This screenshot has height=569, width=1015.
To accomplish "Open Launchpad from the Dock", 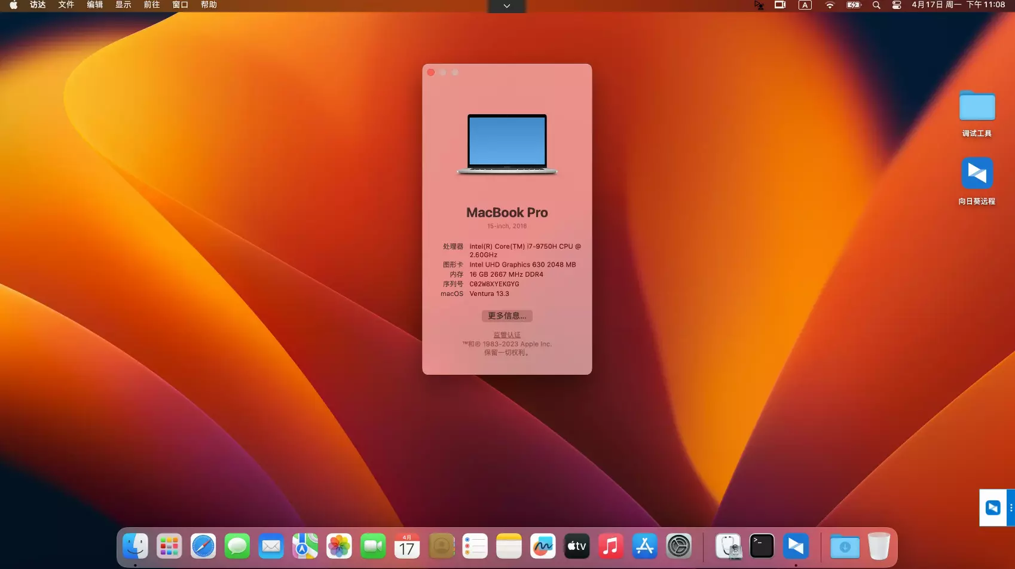I will (169, 545).
